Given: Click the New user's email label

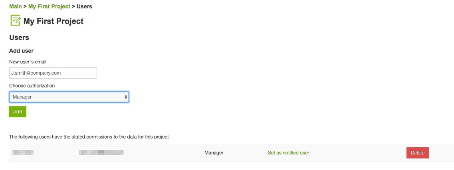Looking at the screenshot, I should pyautogui.click(x=28, y=62).
